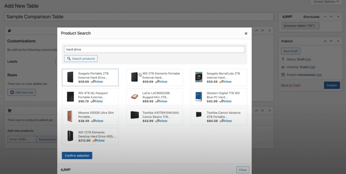
Task: Select Toshiba Canvio Basics 1TB product
Action: click(155, 116)
